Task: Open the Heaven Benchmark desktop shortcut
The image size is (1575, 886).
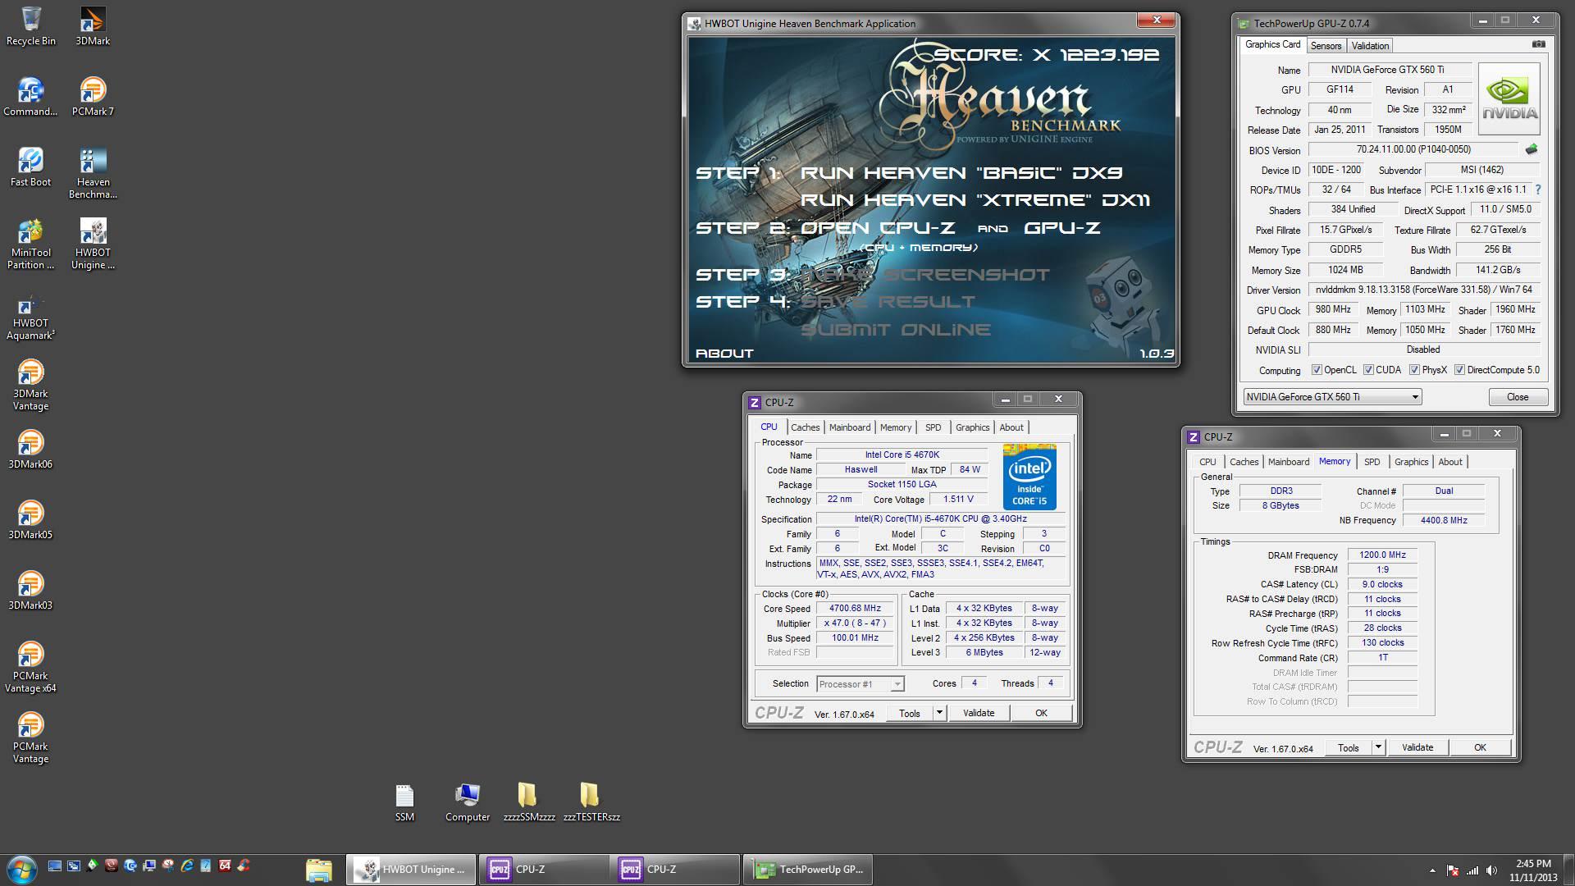Action: click(x=93, y=173)
